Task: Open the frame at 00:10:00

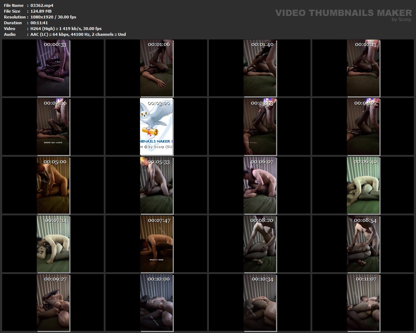Action: click(157, 303)
